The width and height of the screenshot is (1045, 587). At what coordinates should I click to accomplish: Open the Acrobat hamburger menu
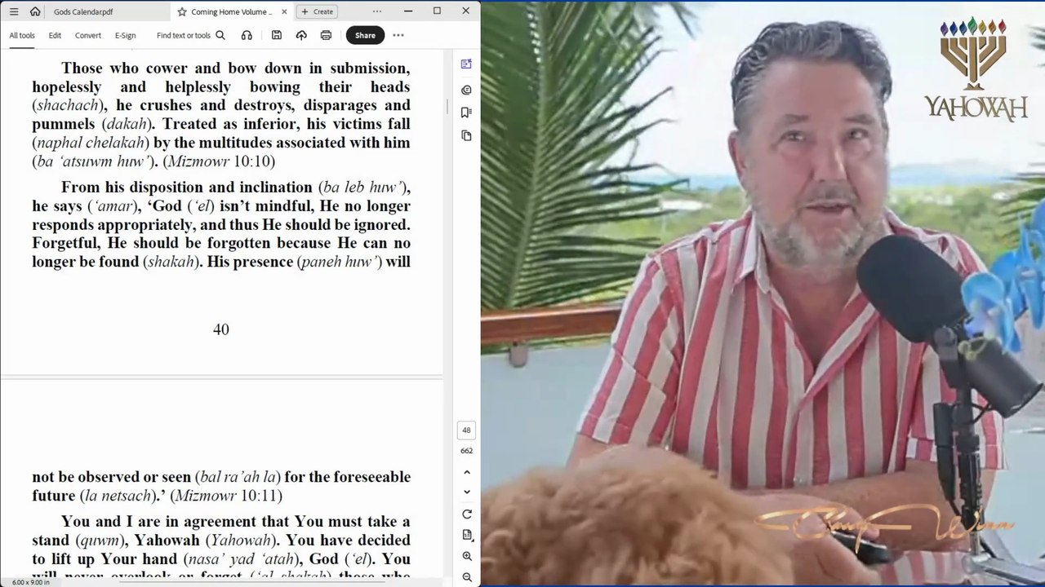[13, 11]
